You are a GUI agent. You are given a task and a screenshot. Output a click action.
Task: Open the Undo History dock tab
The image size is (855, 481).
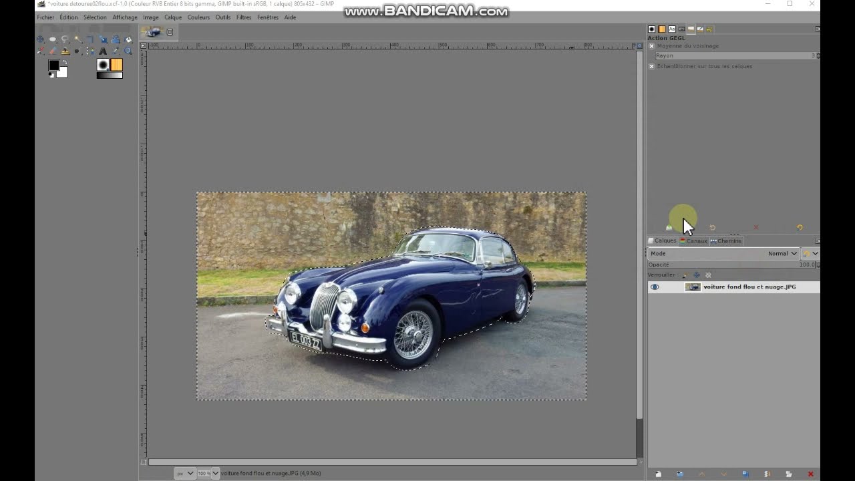pyautogui.click(x=709, y=29)
